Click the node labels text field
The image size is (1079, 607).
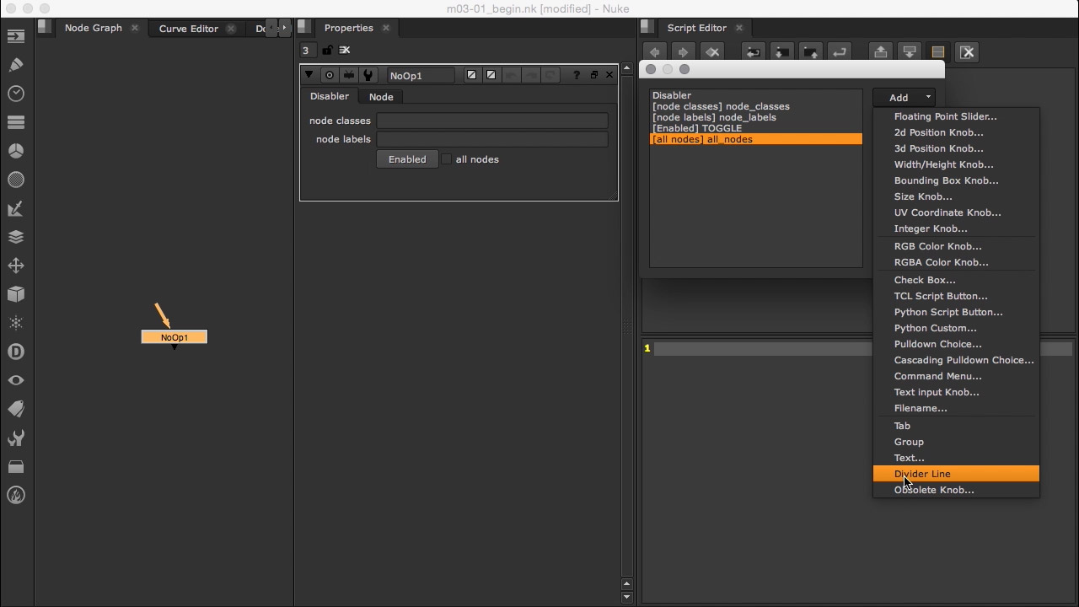coord(492,139)
